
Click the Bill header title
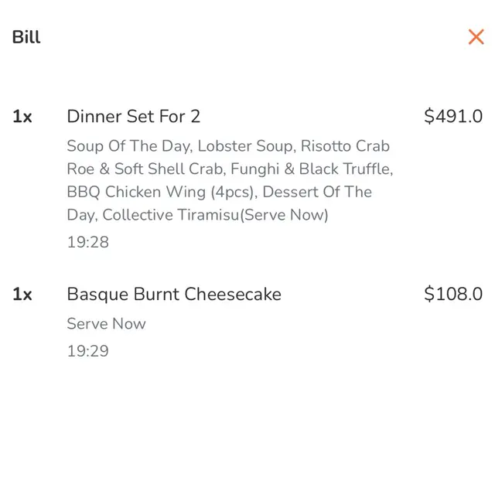[26, 37]
